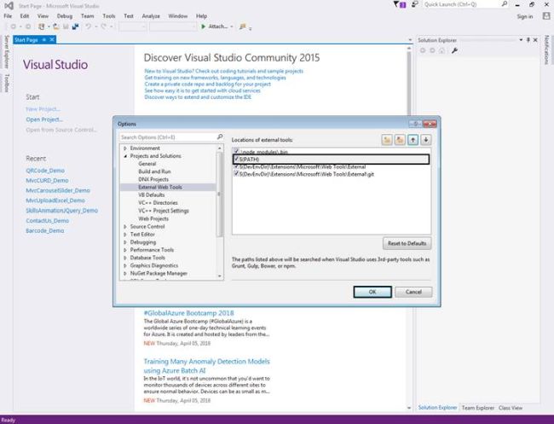This screenshot has height=424, width=554.
Task: Expand the Graphics Diagnostics node
Action: (x=125, y=265)
